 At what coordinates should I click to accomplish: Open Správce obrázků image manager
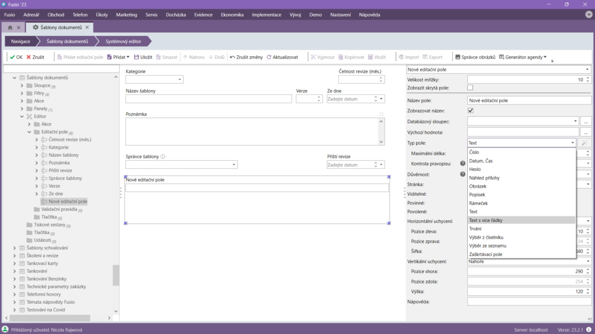[x=457, y=58]
